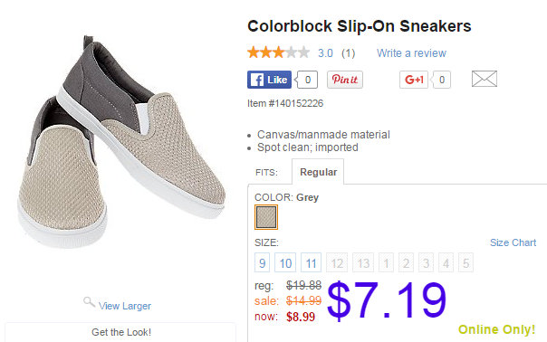The height and width of the screenshot is (342, 547).
Task: Email this product via envelope icon
Action: coord(485,79)
